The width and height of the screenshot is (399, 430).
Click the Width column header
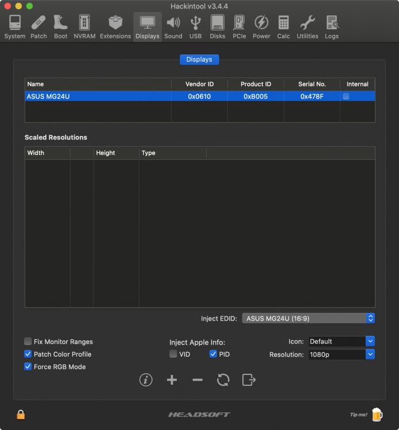[x=48, y=153]
